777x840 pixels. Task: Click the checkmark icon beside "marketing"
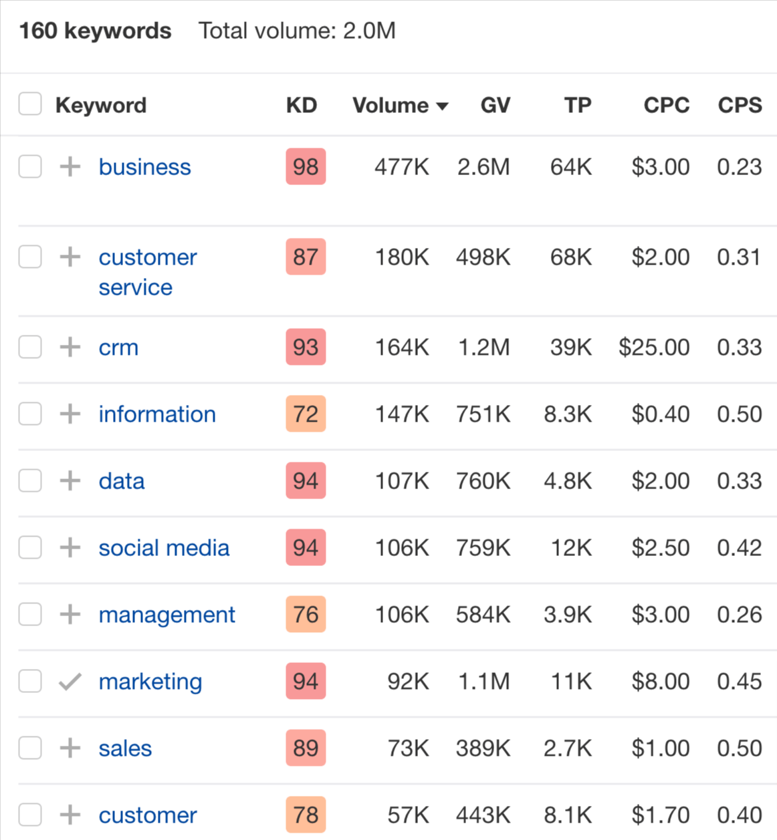69,681
